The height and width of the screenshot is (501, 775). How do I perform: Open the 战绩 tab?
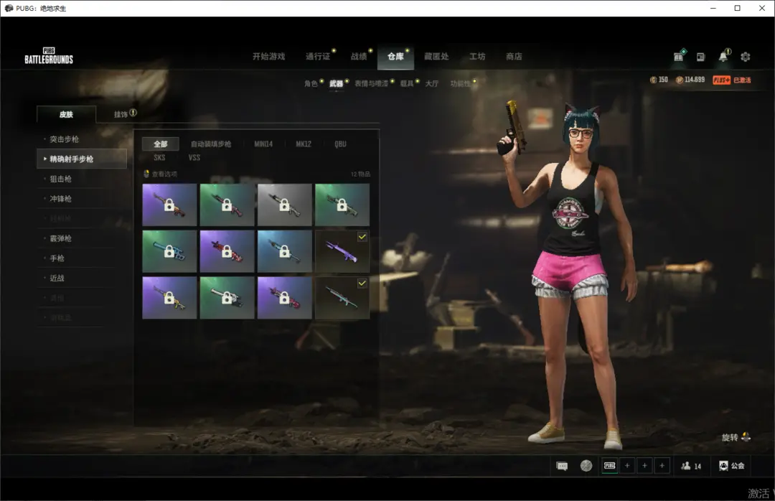pos(359,57)
